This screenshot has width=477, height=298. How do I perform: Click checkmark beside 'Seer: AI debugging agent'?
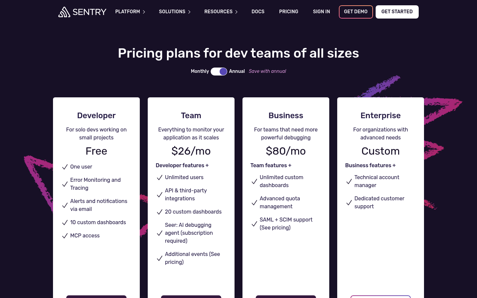point(160,233)
